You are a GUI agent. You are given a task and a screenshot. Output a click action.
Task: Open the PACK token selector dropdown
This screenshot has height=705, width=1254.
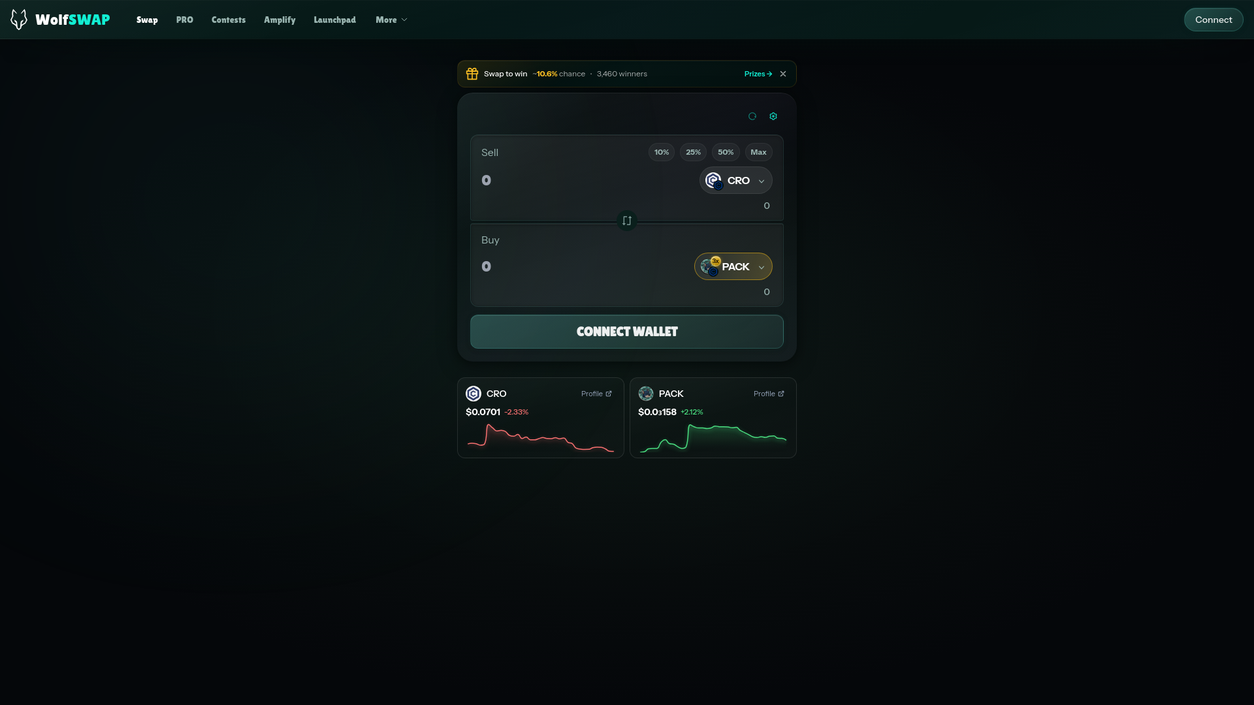(733, 266)
